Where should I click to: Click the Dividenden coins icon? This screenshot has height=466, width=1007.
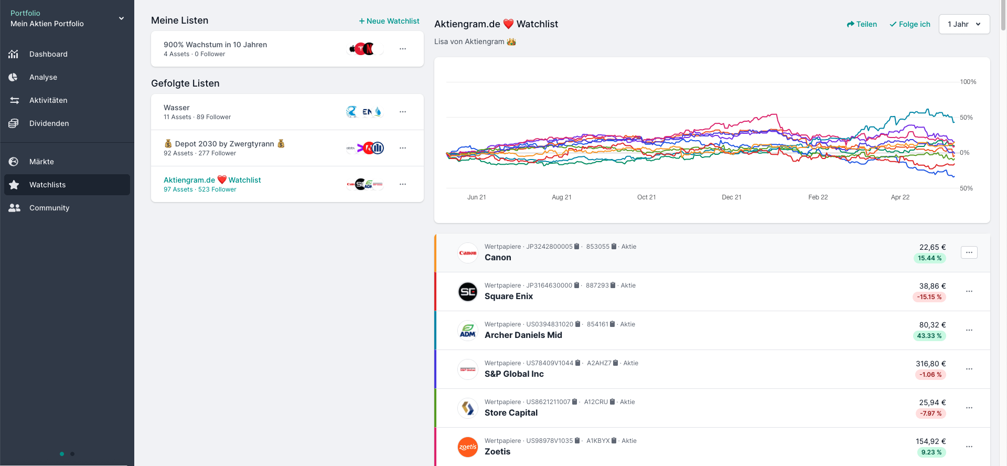14,123
